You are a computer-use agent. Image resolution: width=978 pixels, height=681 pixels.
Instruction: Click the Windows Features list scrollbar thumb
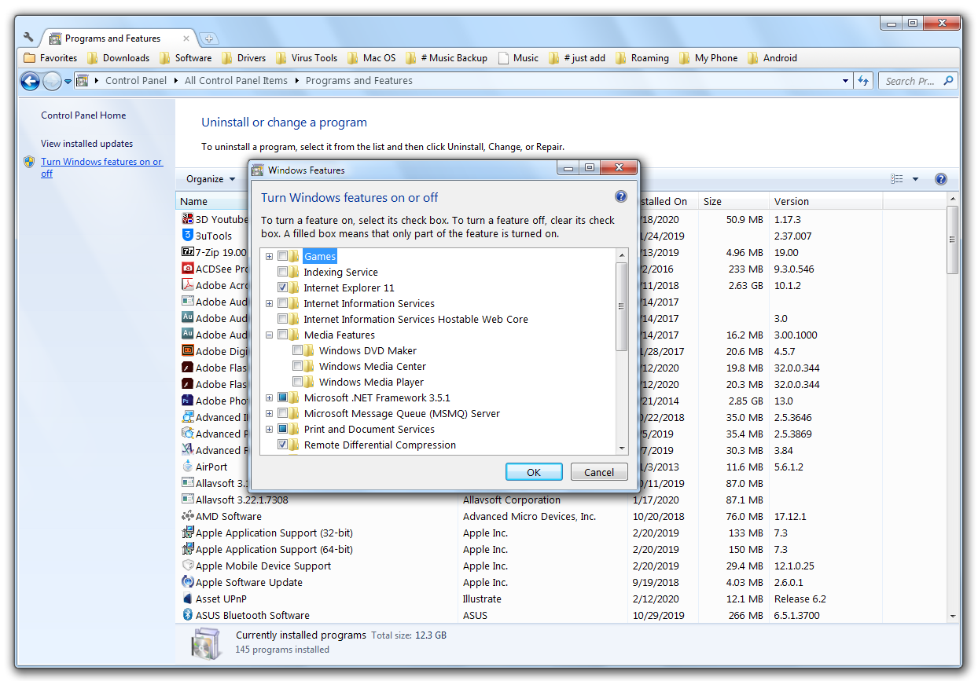(622, 307)
